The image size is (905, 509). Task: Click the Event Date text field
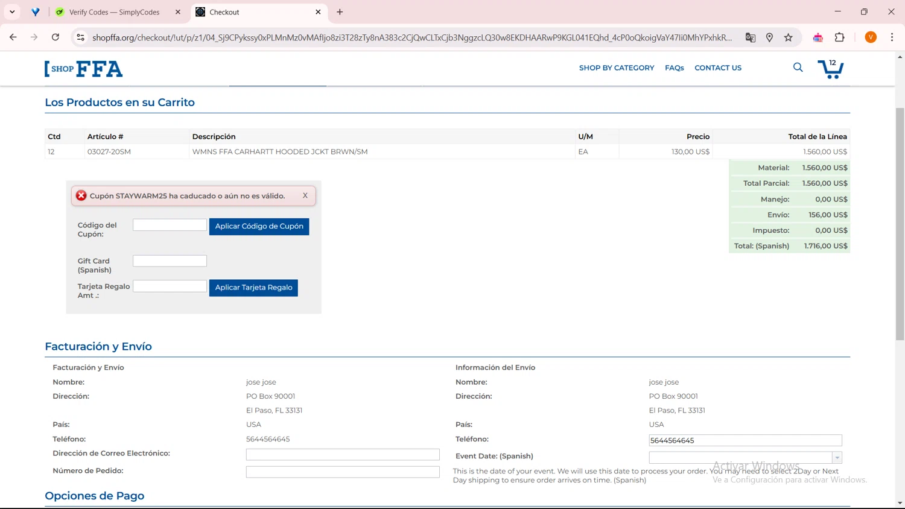point(740,458)
